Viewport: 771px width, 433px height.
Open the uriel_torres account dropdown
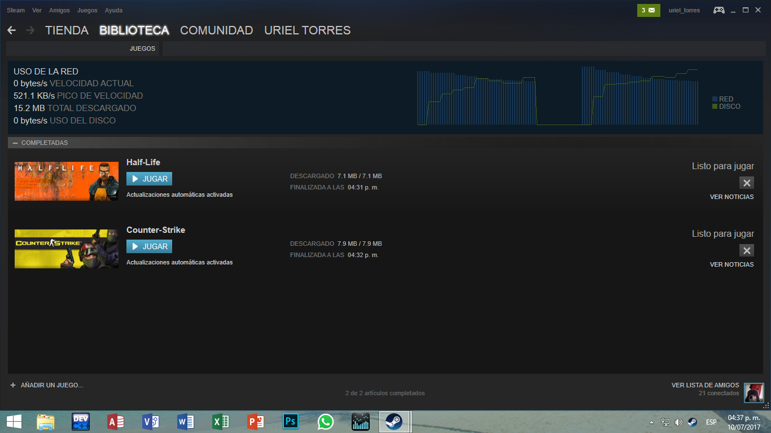pos(684,10)
